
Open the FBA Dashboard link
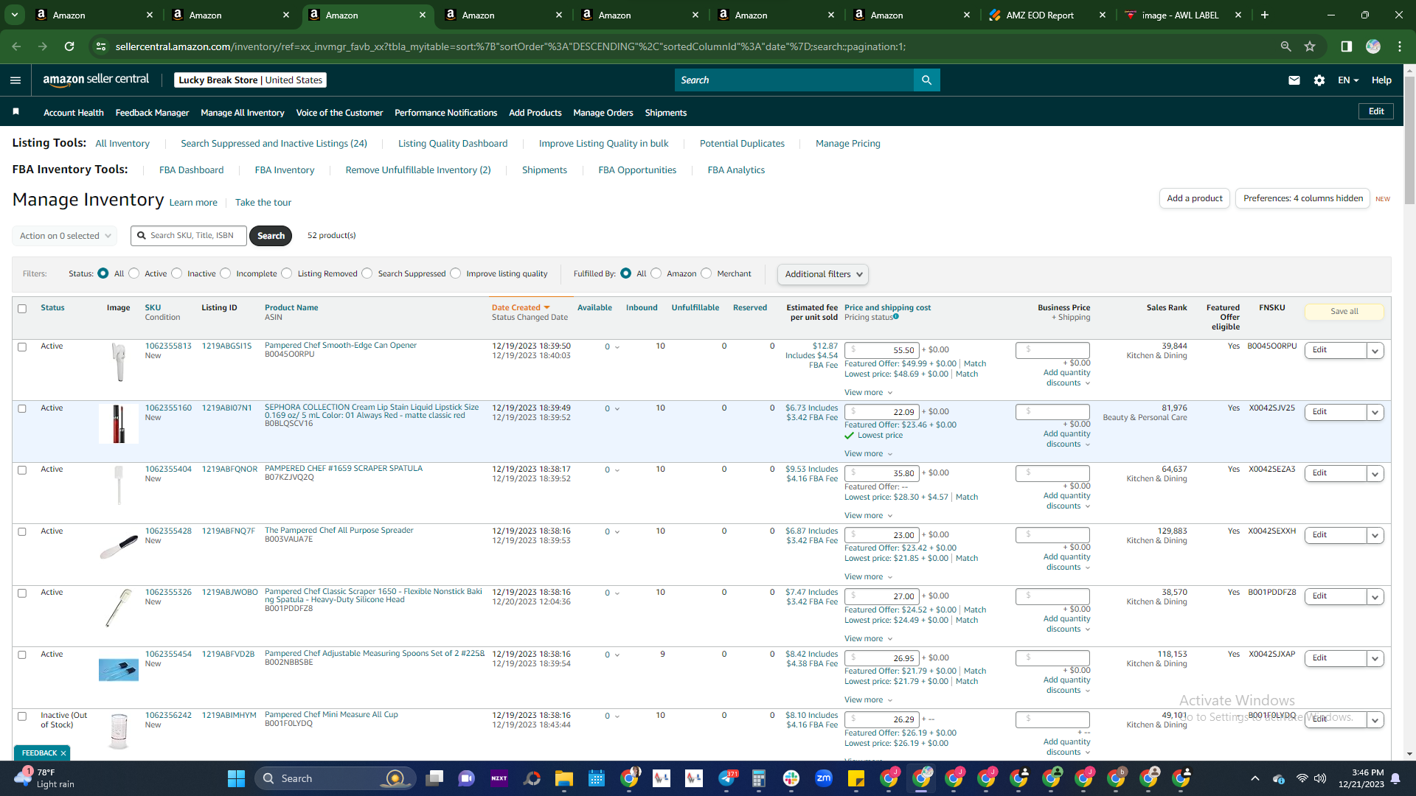pyautogui.click(x=191, y=170)
